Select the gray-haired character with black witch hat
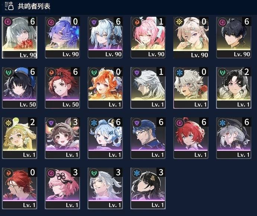The image size is (257, 216). 234,138
